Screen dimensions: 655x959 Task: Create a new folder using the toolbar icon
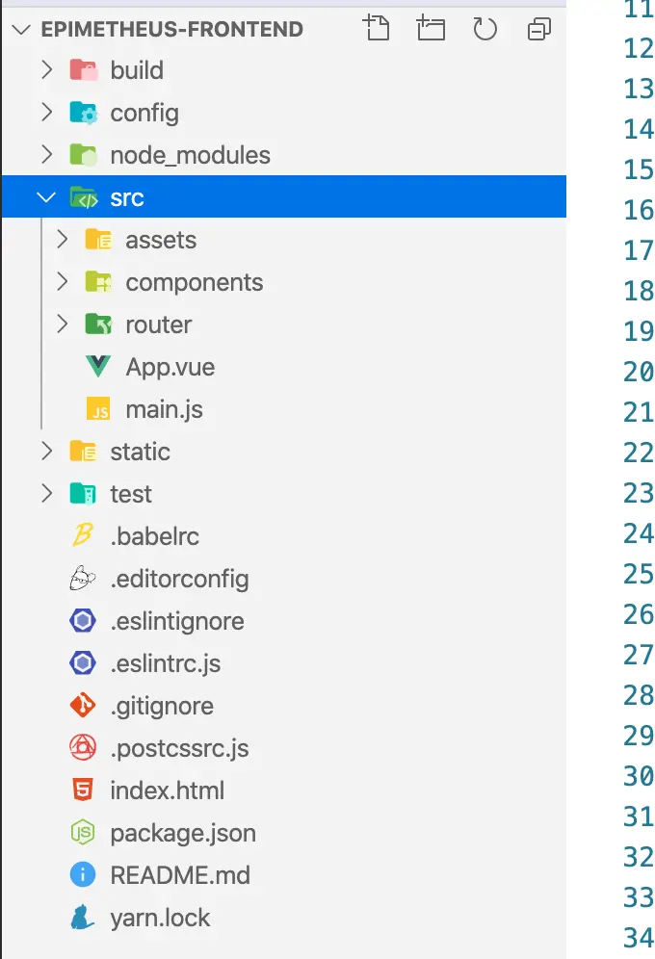click(431, 29)
